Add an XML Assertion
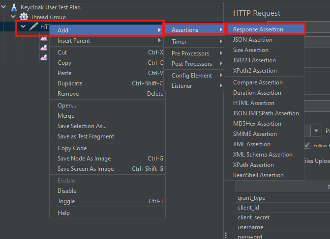The height and width of the screenshot is (239, 330). click(265, 144)
